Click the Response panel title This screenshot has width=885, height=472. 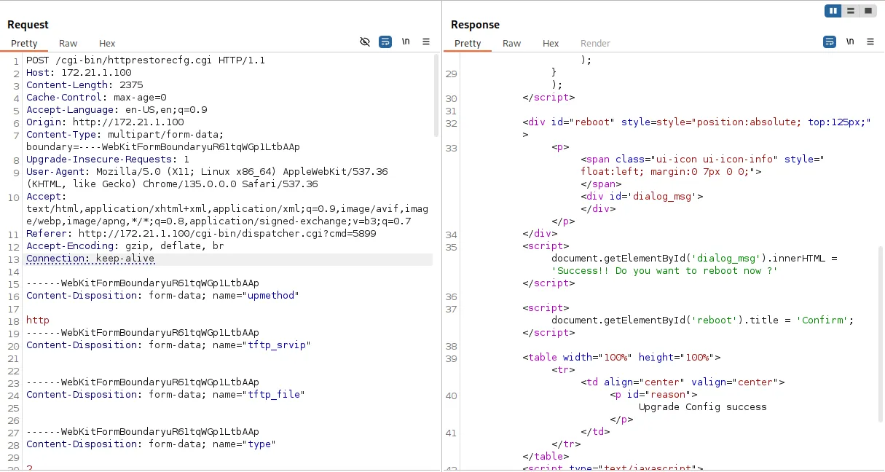pyautogui.click(x=475, y=25)
